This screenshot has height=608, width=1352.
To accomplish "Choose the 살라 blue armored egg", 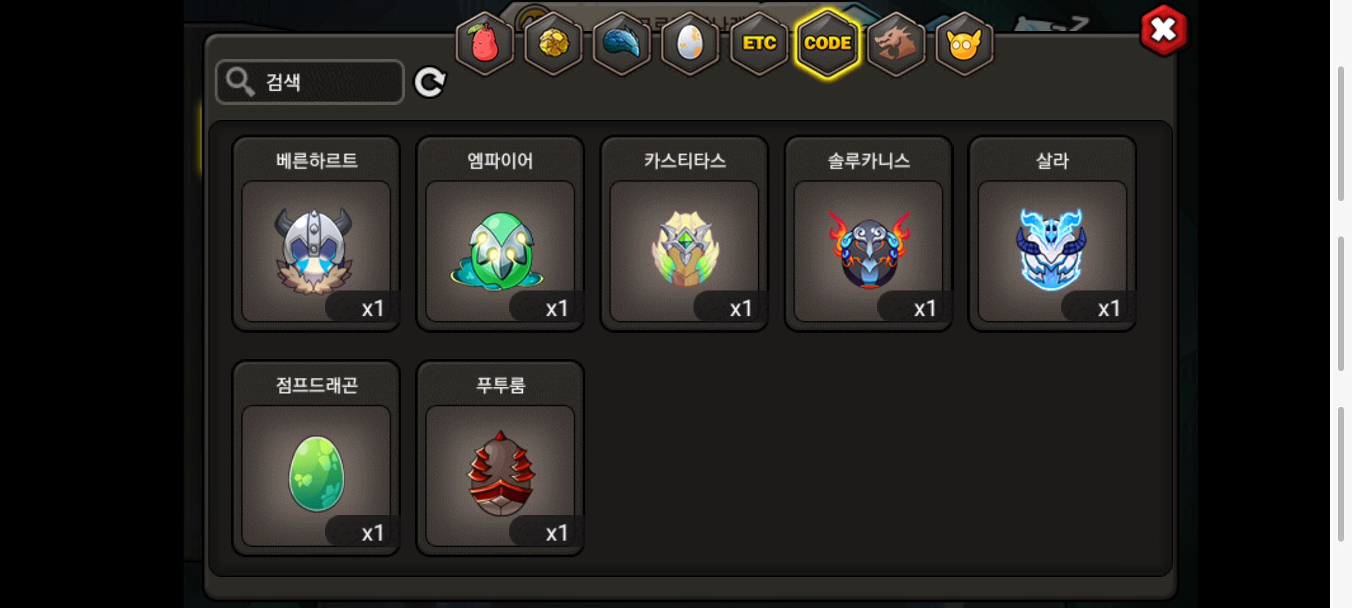I will pos(1052,234).
